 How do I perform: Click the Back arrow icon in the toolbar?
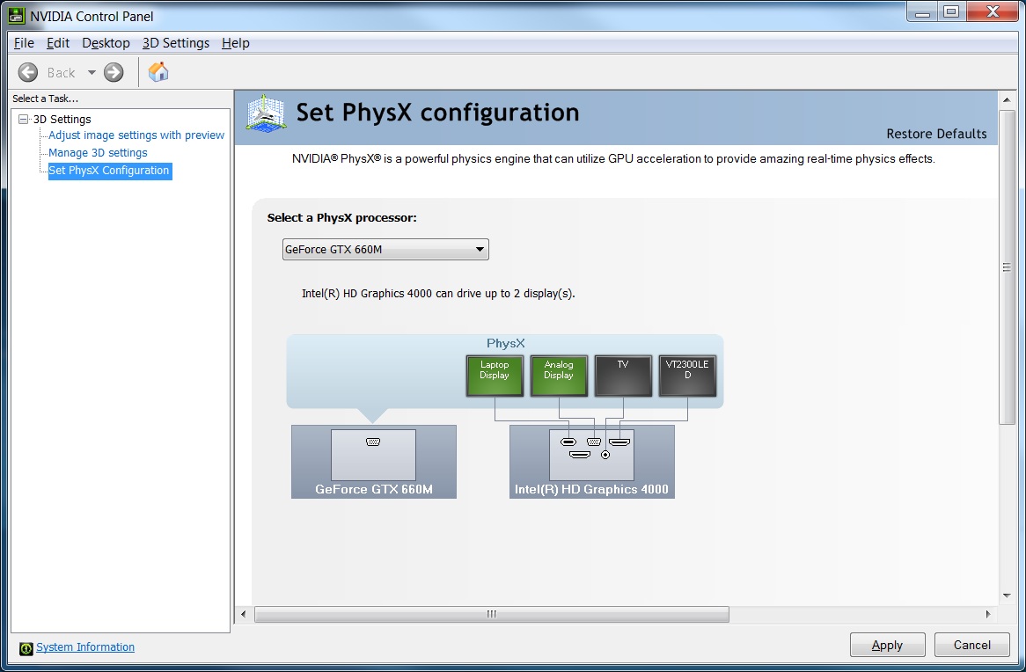[x=27, y=72]
